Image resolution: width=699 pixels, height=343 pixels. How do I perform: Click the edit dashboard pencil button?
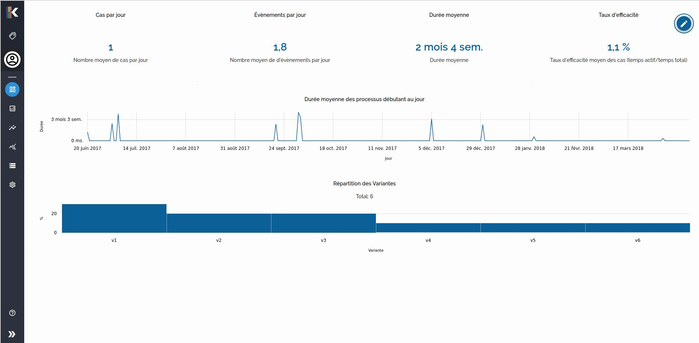coord(684,24)
